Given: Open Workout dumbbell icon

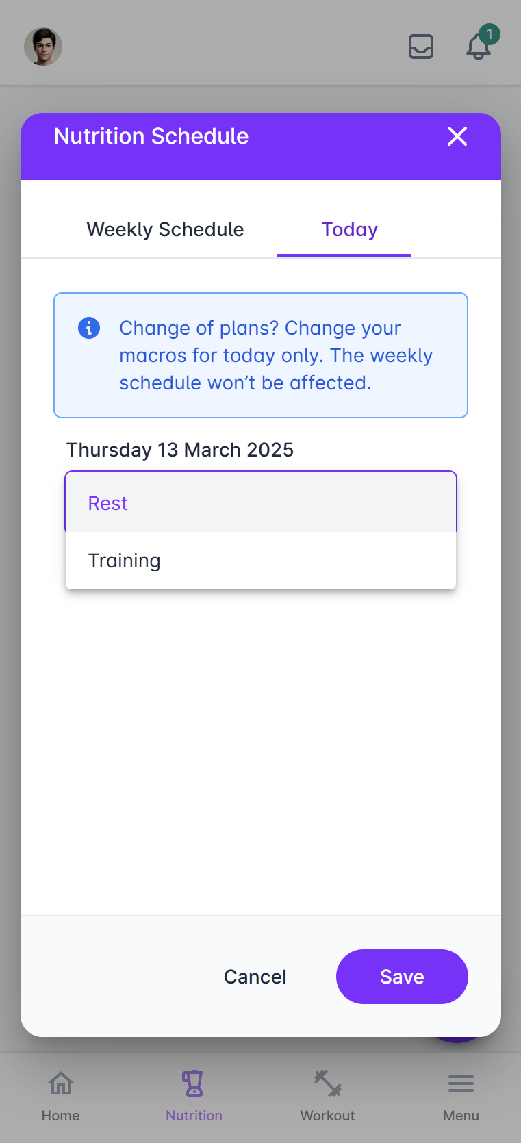Looking at the screenshot, I should [328, 1083].
